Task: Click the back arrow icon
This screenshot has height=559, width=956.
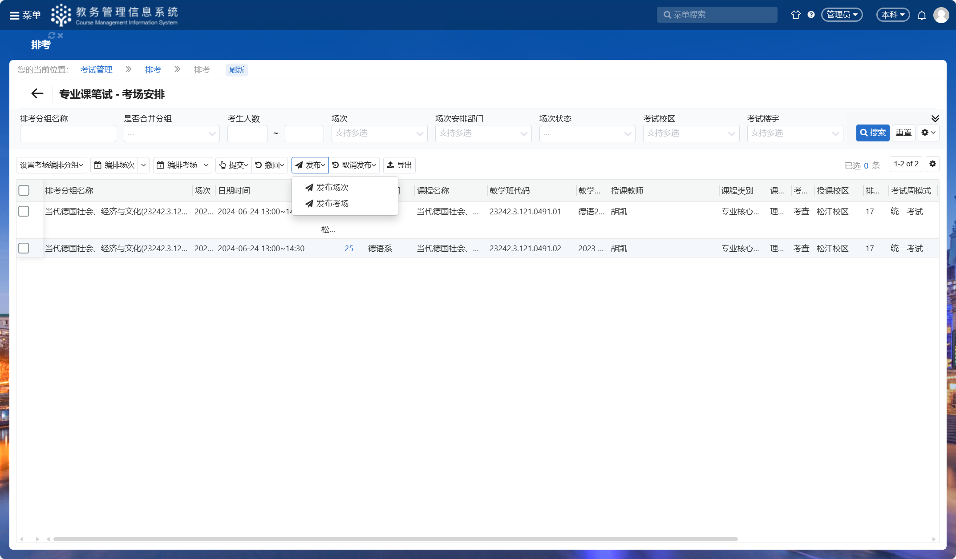Action: [x=37, y=94]
